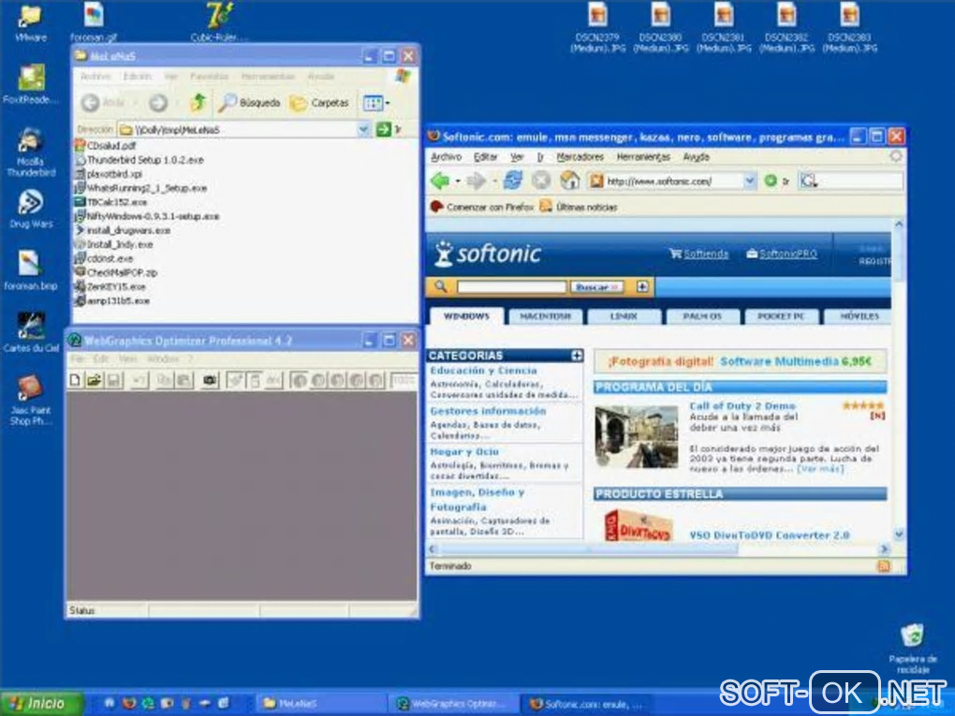Viewport: 955px width, 716px height.
Task: Go to the Firefox home page
Action: coord(569,181)
